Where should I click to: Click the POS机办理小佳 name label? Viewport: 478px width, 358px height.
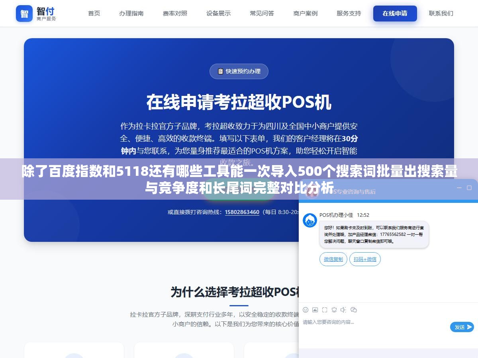point(336,215)
